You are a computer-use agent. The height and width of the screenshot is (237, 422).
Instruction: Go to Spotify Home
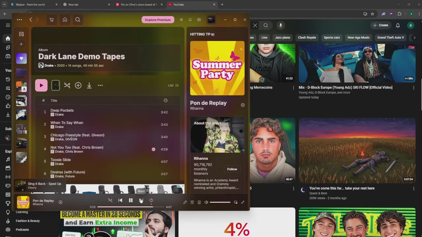[65, 20]
